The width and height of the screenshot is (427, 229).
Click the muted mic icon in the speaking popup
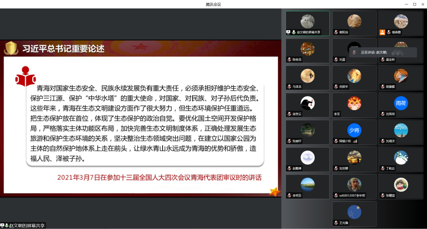[355, 52]
